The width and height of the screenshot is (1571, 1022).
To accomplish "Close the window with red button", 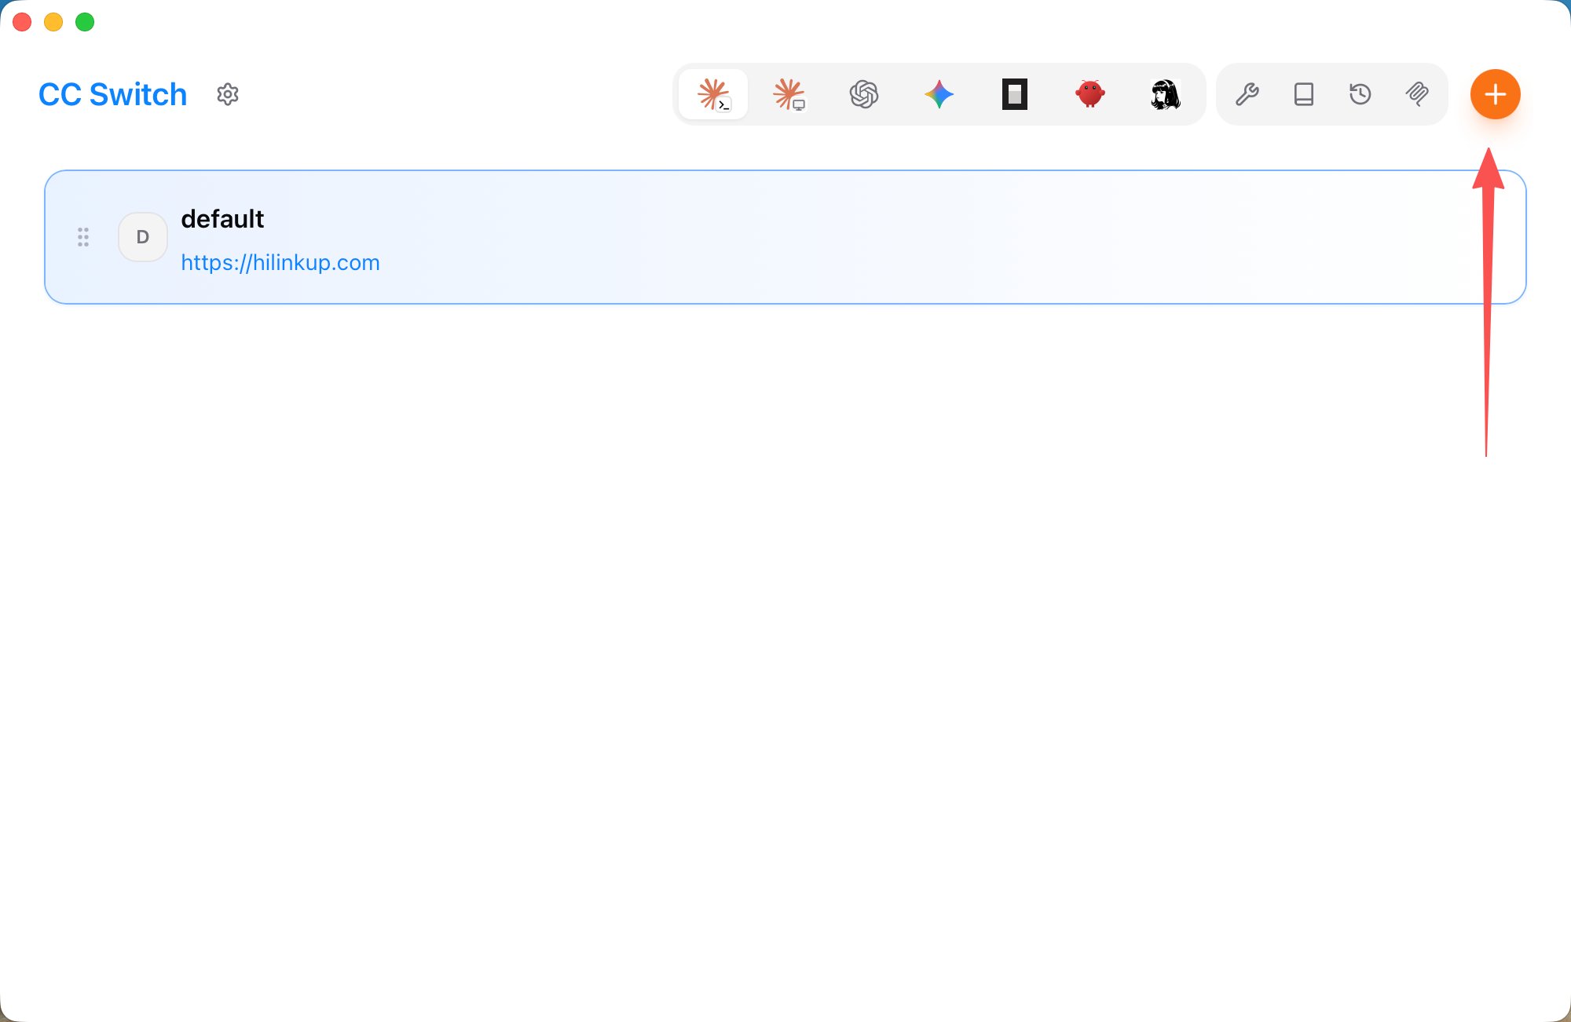I will pos(22,22).
